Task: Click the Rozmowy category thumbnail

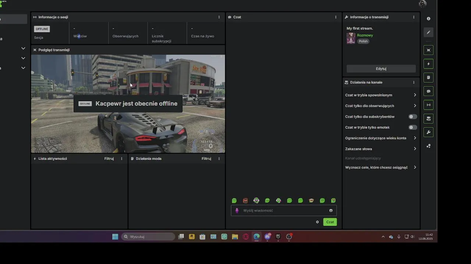Action: 351,38
